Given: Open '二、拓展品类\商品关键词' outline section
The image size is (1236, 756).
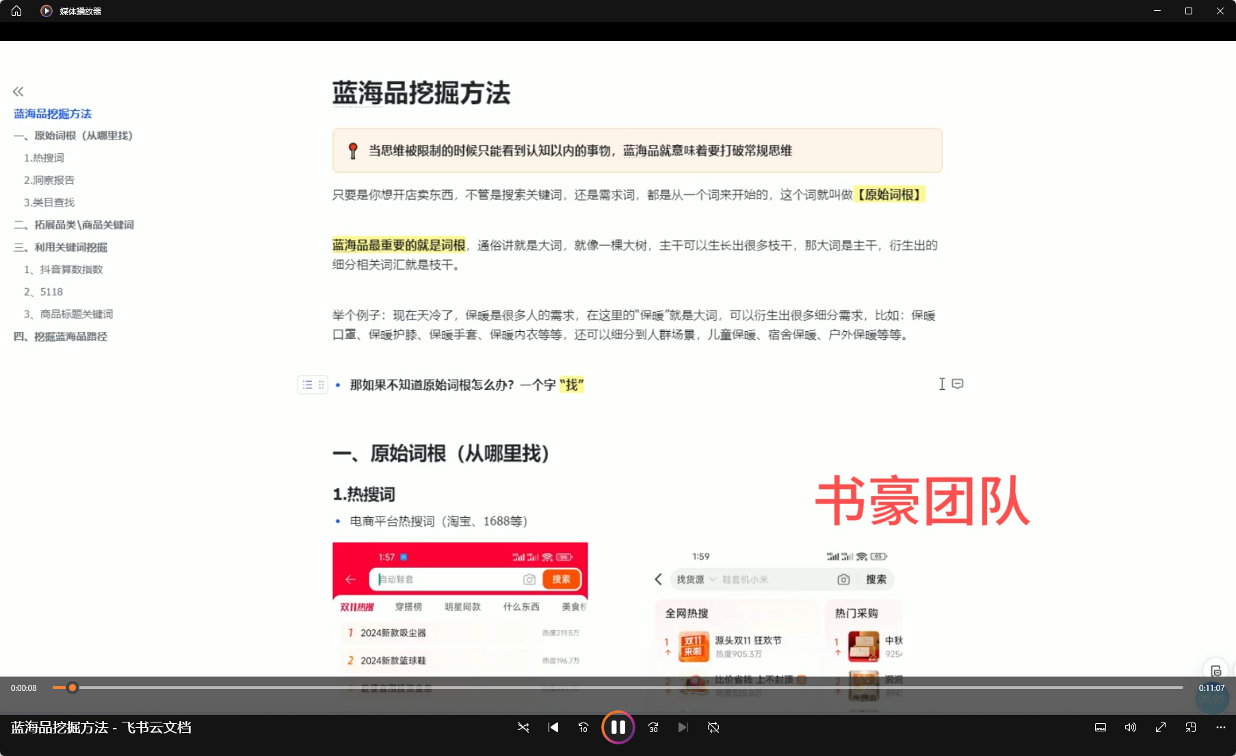Looking at the screenshot, I should click(x=74, y=225).
